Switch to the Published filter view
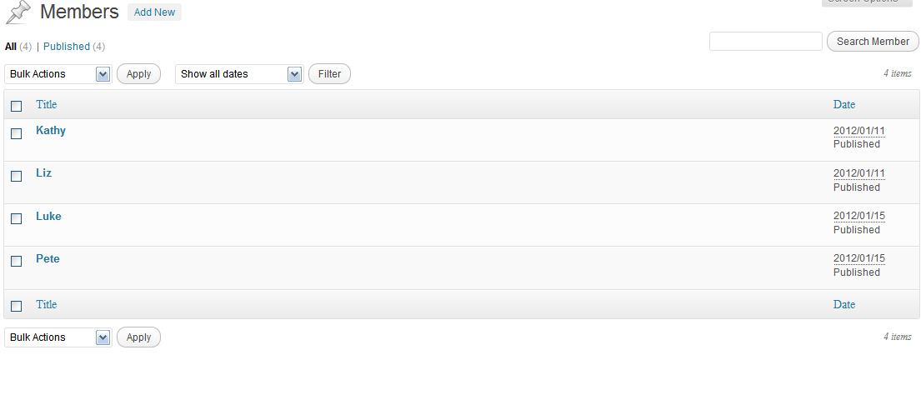Screen dimensions: 921x410 [67, 47]
